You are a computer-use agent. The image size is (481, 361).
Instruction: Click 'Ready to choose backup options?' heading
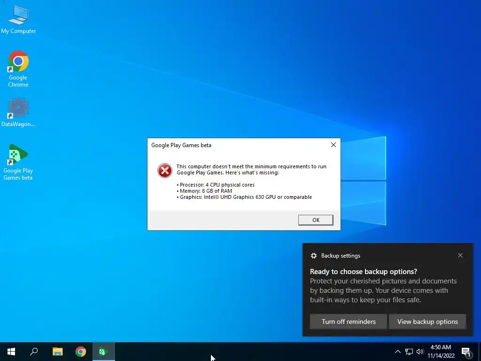364,272
